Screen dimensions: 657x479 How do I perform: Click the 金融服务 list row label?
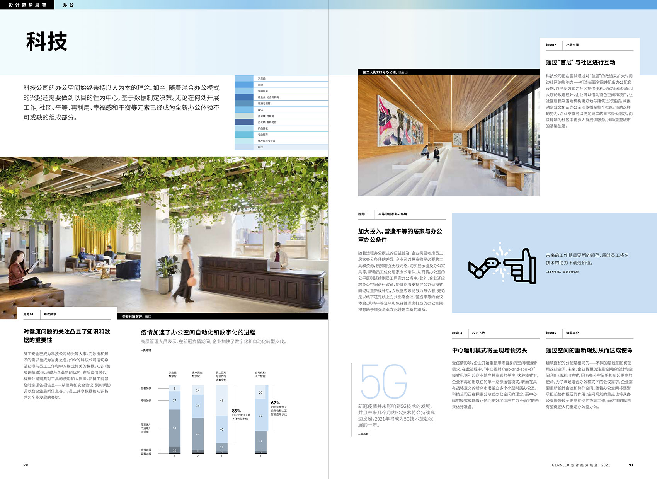263,91
